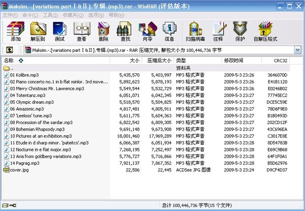Click the drive icon in status bar
Image resolution: width=305 pixels, height=211 pixels.
click(5, 205)
